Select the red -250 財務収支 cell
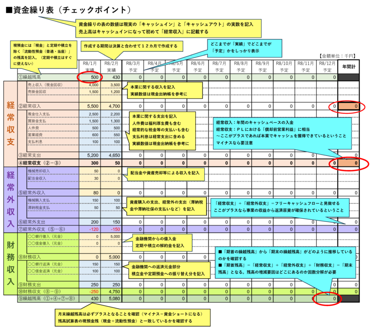 [x=89, y=291]
